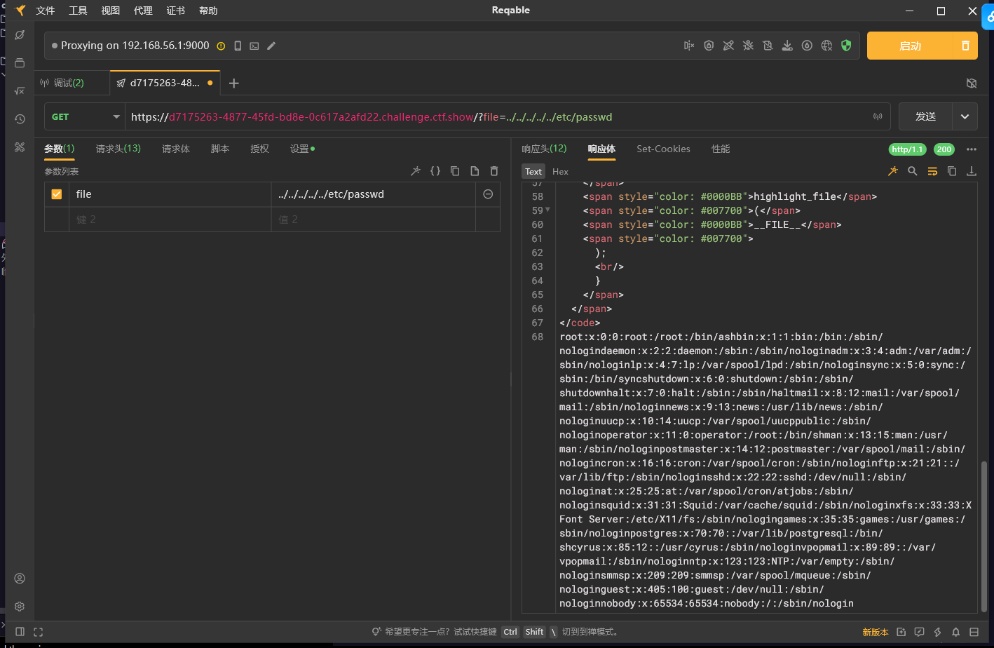
Task: Open the terminal proxy icon
Action: 254,46
